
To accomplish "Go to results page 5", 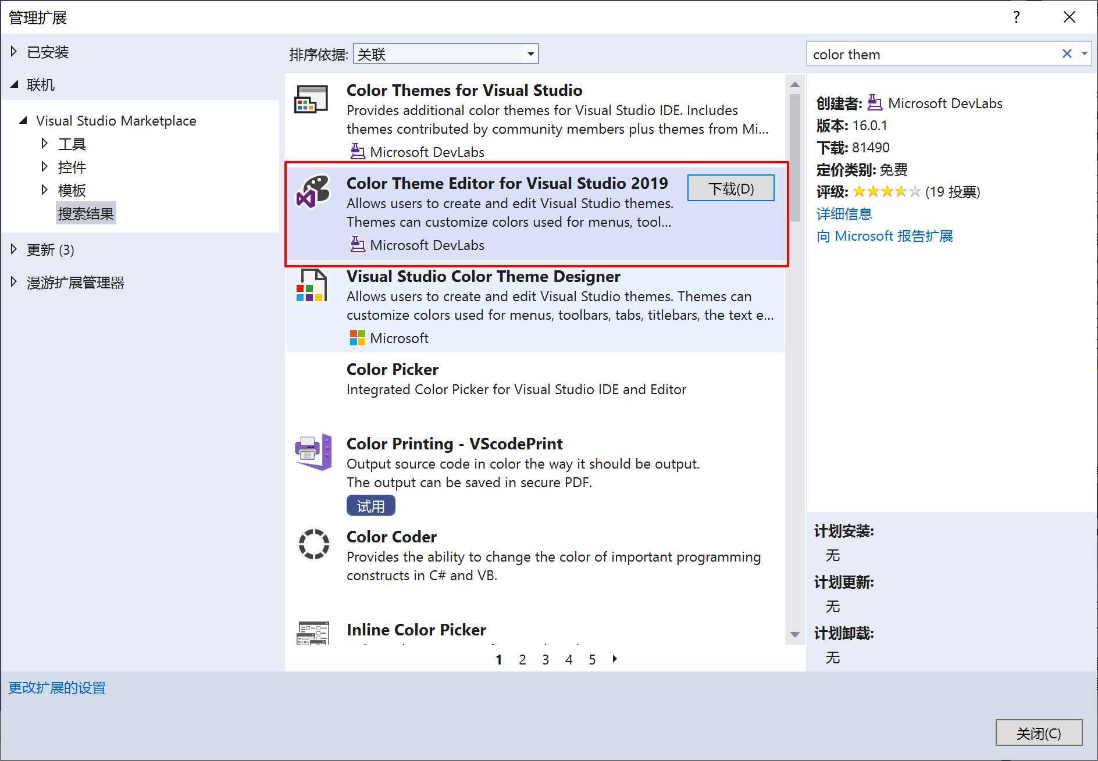I will pos(592,659).
